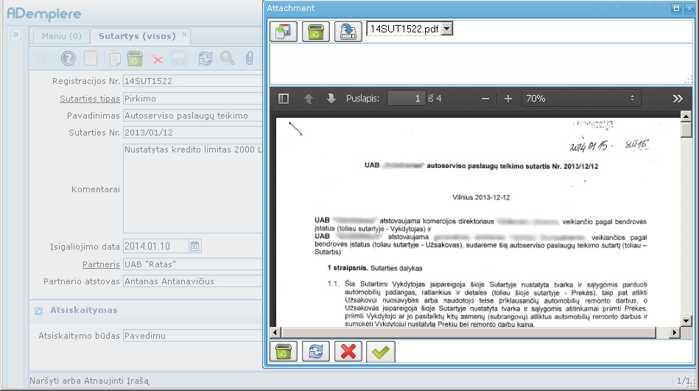Click the undo arrow in main toolbar
Screen dimensions: 699x391
point(41,58)
